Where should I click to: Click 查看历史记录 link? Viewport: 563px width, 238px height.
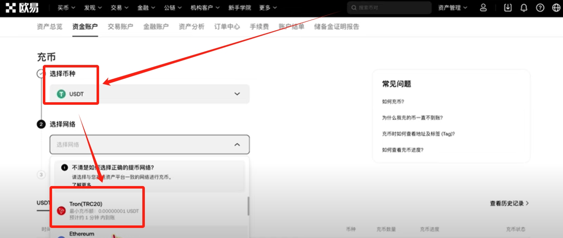pyautogui.click(x=509, y=203)
